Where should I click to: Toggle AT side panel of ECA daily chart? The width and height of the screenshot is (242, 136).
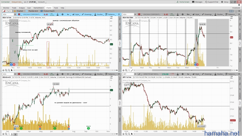[120, 89]
